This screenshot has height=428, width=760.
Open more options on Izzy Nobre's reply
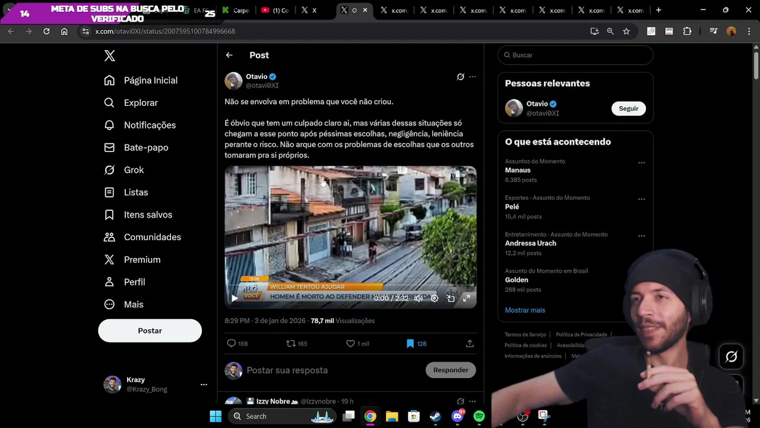point(473,401)
